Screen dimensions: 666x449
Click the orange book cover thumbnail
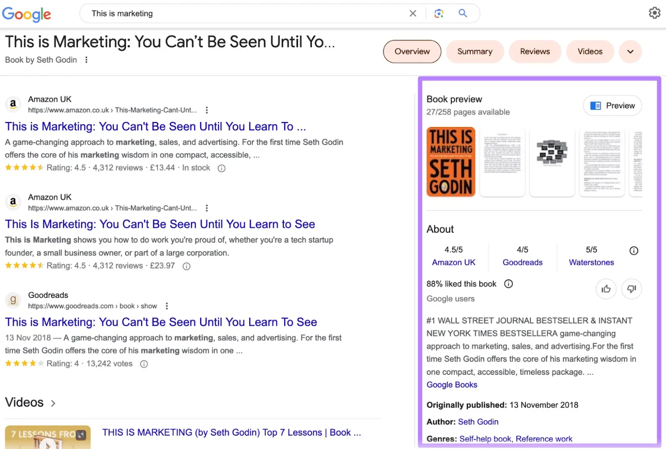click(x=451, y=162)
